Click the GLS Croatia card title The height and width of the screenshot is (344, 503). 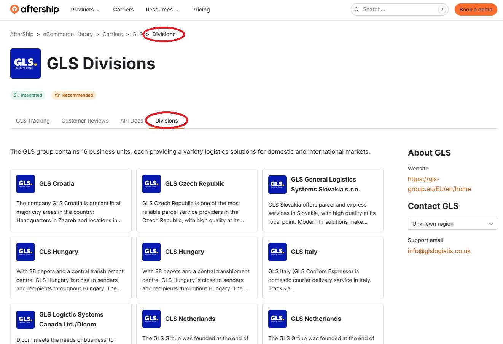coord(57,184)
